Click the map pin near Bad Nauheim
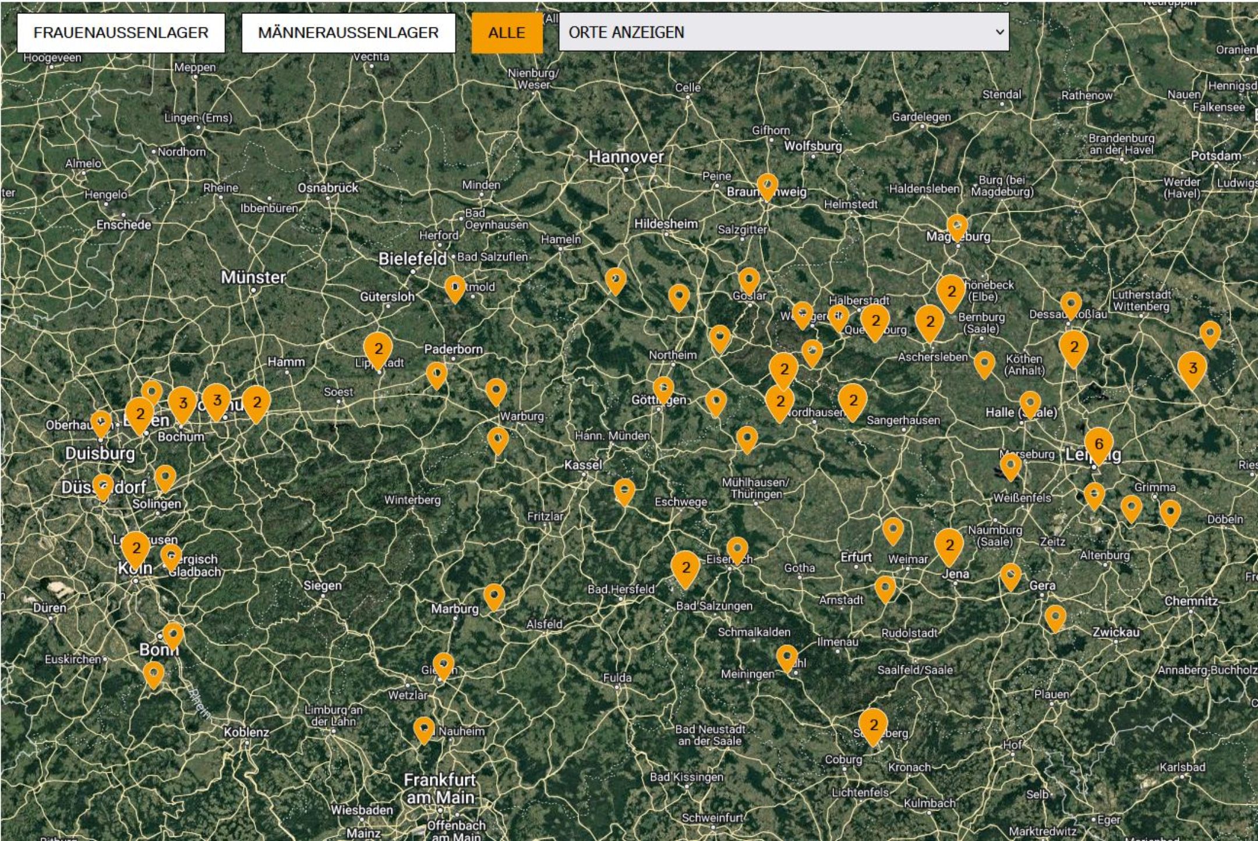The height and width of the screenshot is (841, 1258). (x=423, y=729)
